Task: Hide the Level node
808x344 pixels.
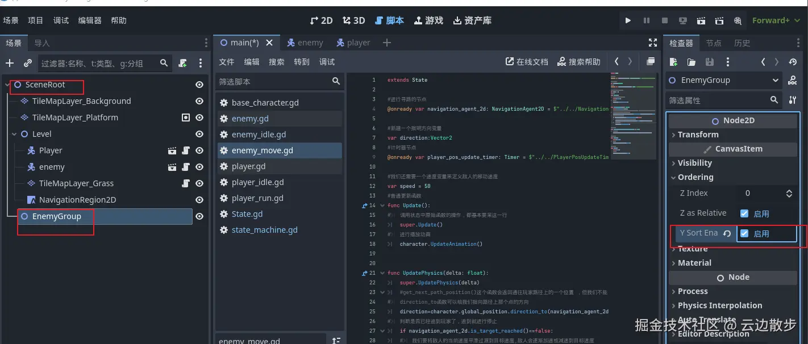Action: 199,134
